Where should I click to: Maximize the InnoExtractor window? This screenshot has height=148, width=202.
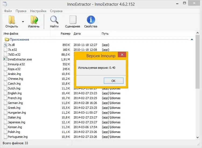point(185,3)
